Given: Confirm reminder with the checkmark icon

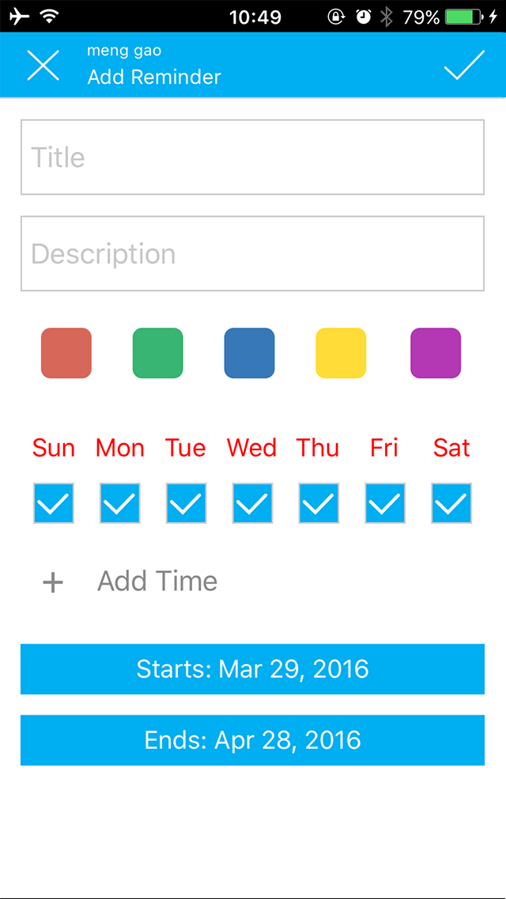Looking at the screenshot, I should click(x=465, y=65).
